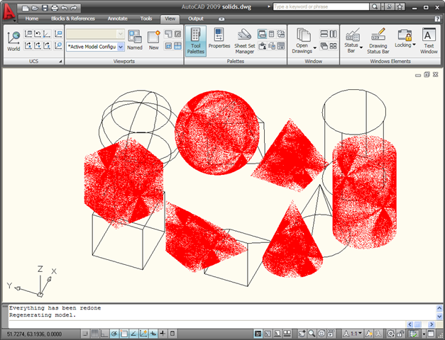Click the command line horizontal scrollbar
Viewport: 445px width, 340px height.
pos(419,324)
